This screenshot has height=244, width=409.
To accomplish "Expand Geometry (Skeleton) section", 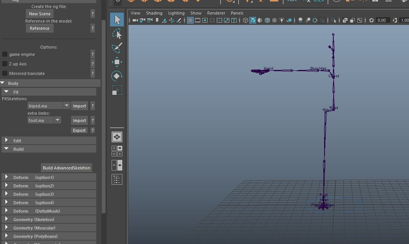I will click(6, 219).
